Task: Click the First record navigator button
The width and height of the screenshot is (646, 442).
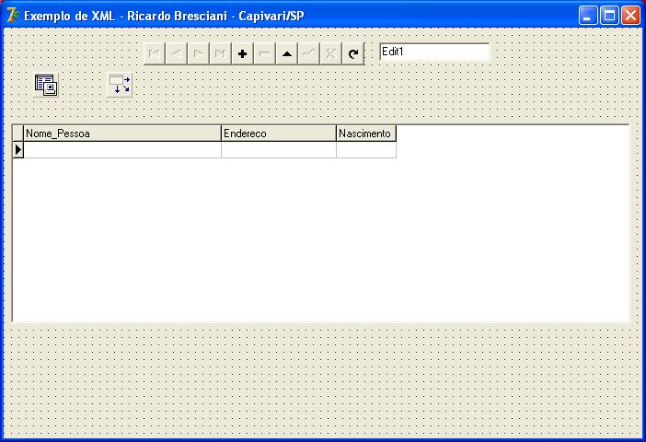Action: tap(155, 53)
